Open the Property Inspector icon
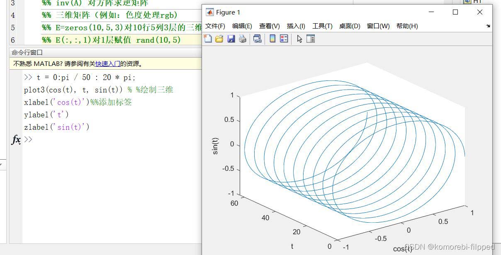Image resolution: width=501 pixels, height=255 pixels. point(310,39)
